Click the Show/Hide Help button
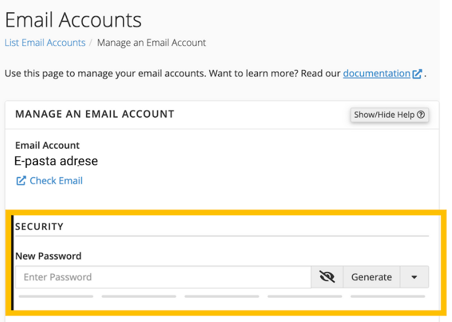The width and height of the screenshot is (452, 322). pyautogui.click(x=389, y=115)
